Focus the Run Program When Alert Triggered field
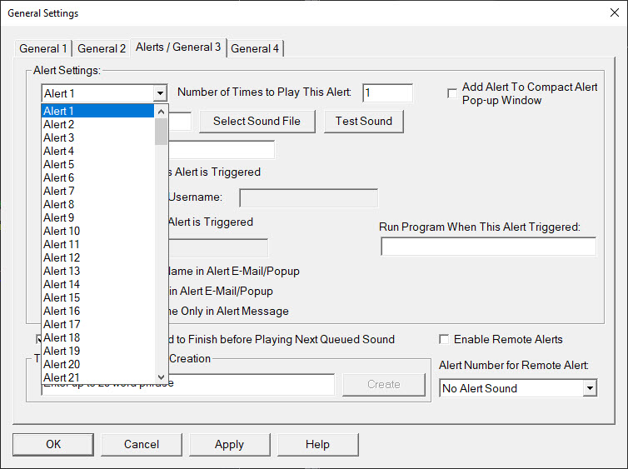Image resolution: width=628 pixels, height=469 pixels. [488, 247]
